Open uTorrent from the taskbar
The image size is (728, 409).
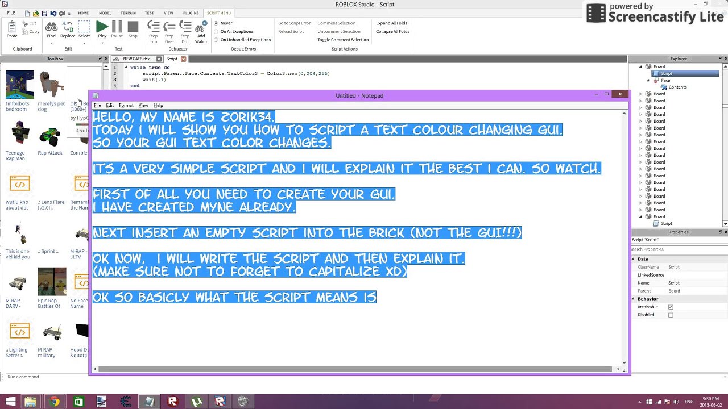click(x=196, y=402)
